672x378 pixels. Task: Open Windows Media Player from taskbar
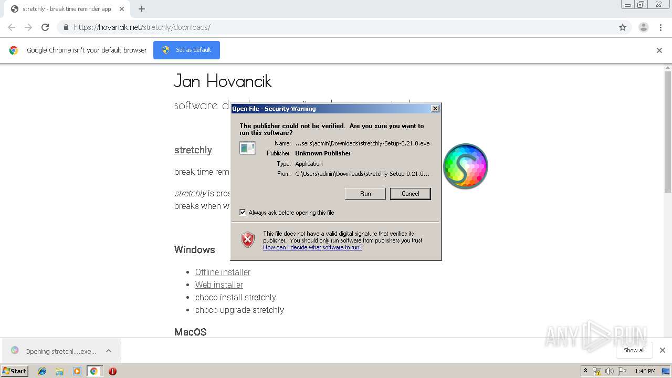[77, 371]
